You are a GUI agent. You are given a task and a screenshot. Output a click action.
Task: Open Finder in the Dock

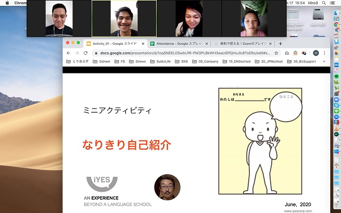(336, 13)
